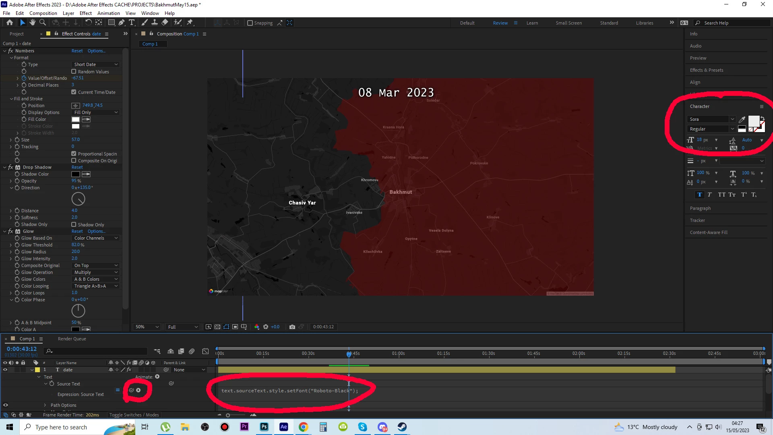Image resolution: width=773 pixels, height=435 pixels.
Task: Select the Hand tool
Action: [x=32, y=23]
